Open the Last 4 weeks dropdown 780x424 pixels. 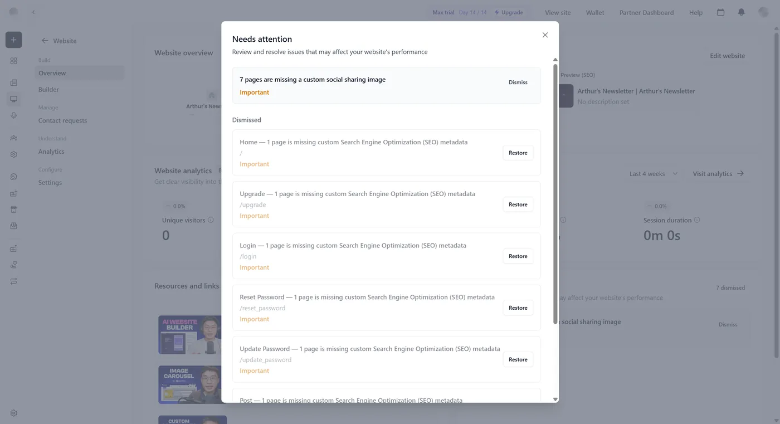(x=654, y=174)
